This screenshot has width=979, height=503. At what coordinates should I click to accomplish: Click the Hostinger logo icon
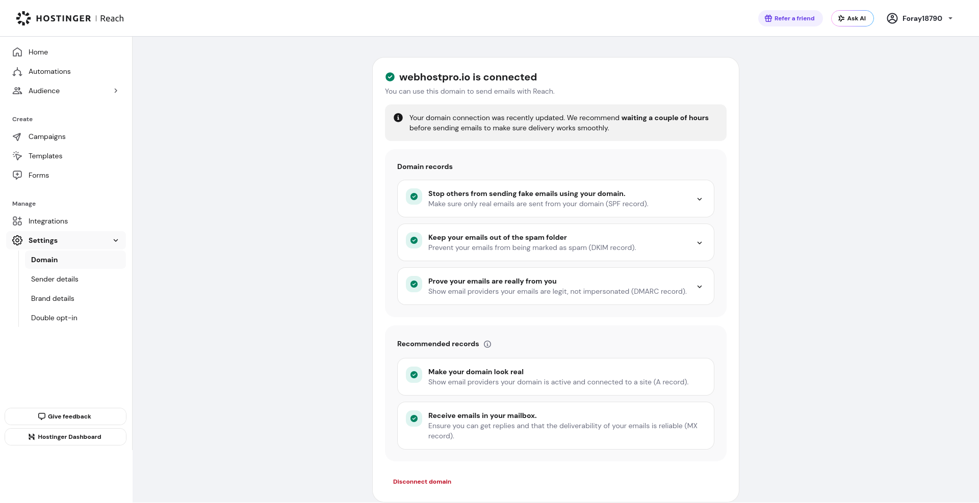(23, 18)
